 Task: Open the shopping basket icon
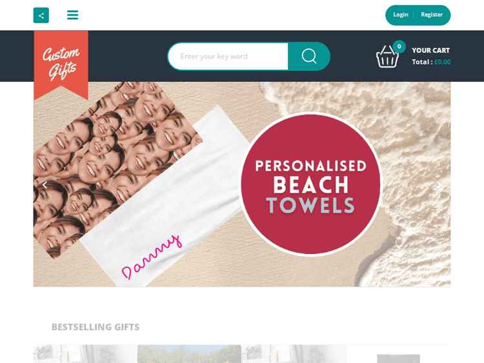(387, 56)
